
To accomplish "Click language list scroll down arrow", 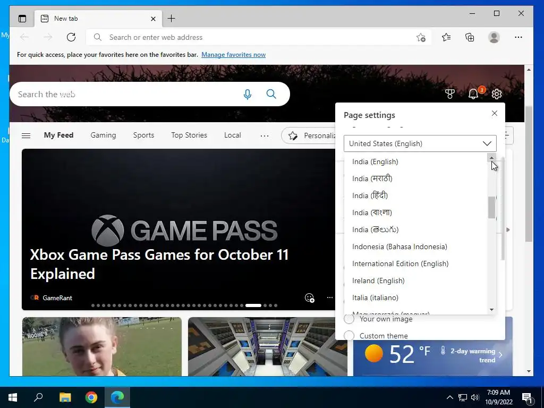I will 491,310.
